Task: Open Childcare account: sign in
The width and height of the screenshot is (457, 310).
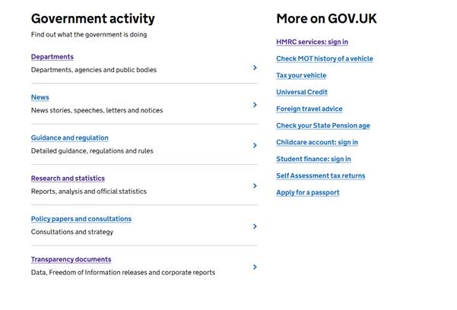Action: [317, 142]
